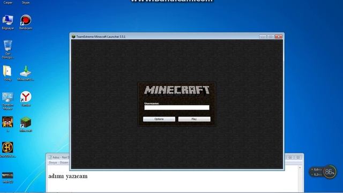Click the text "adımı yazıcam" in Notepad
This screenshot has width=343, height=193.
pyautogui.click(x=68, y=176)
